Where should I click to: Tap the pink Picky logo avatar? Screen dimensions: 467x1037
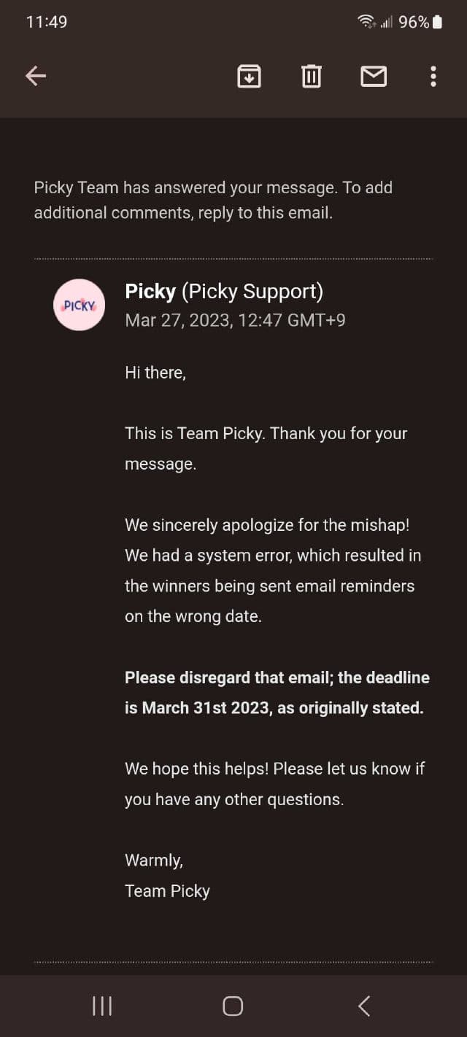coord(80,305)
